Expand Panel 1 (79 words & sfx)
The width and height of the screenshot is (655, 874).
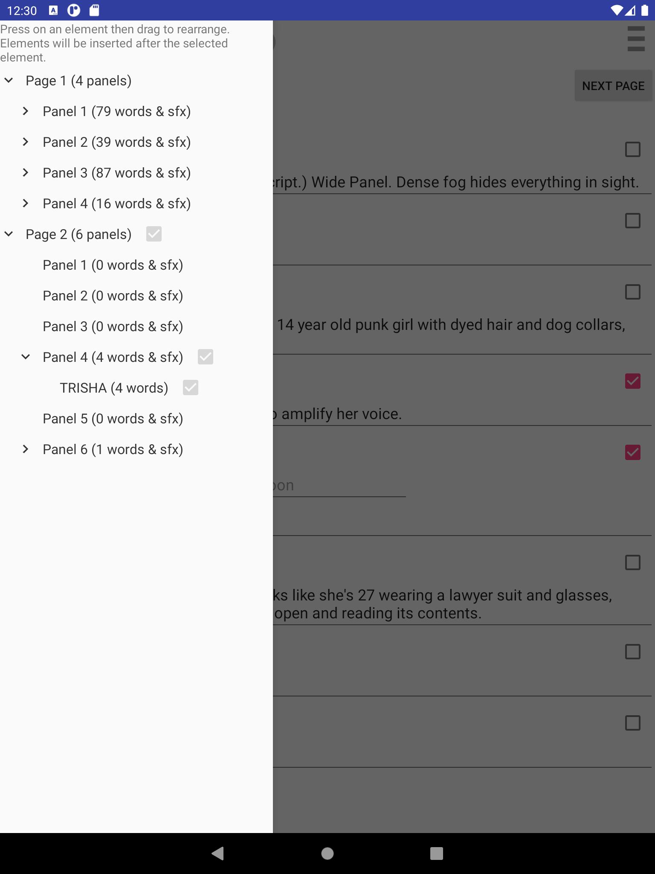26,111
